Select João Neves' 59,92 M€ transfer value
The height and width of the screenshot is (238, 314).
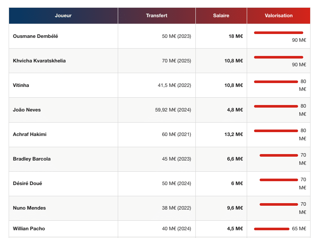tap(173, 110)
